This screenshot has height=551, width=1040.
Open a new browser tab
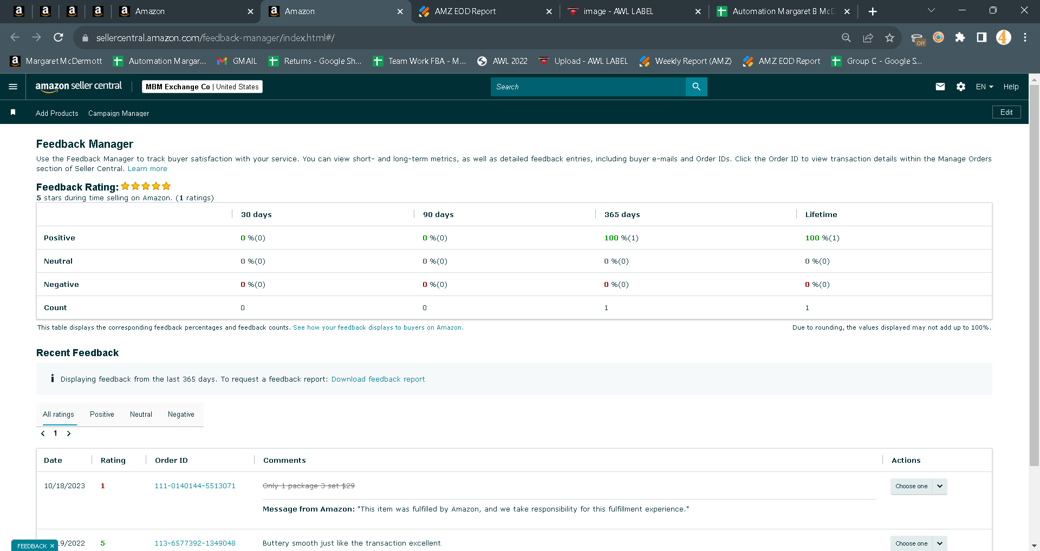[x=873, y=11]
